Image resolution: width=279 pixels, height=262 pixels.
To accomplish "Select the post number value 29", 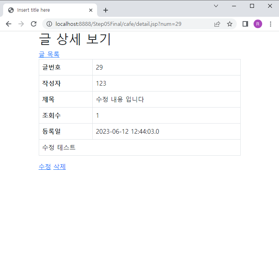I will 99,67.
